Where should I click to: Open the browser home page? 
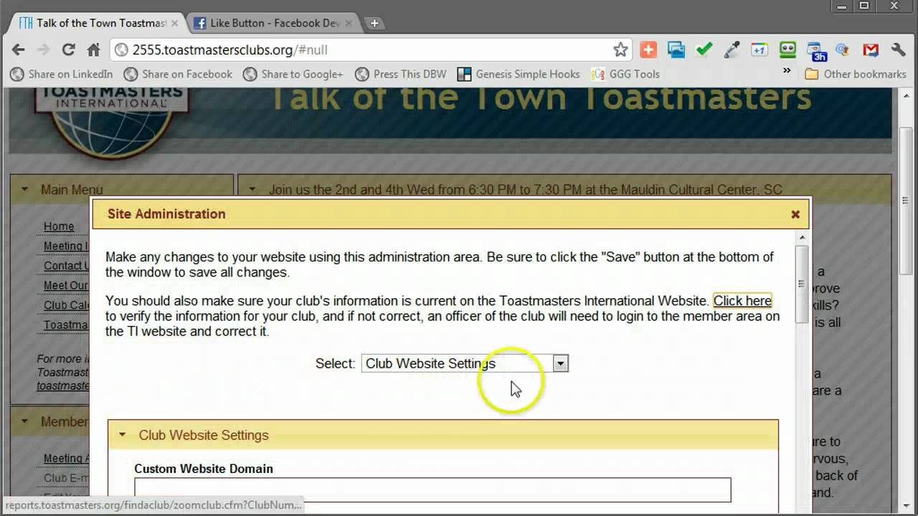click(93, 49)
